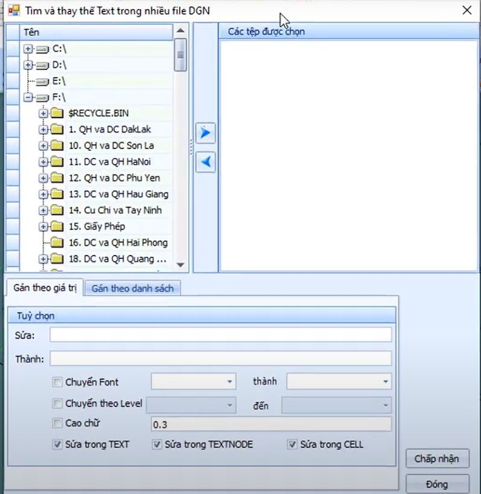Viewport: 481px width, 494px height.
Task: Enable the Chuyển theo Level checkbox
Action: point(57,403)
